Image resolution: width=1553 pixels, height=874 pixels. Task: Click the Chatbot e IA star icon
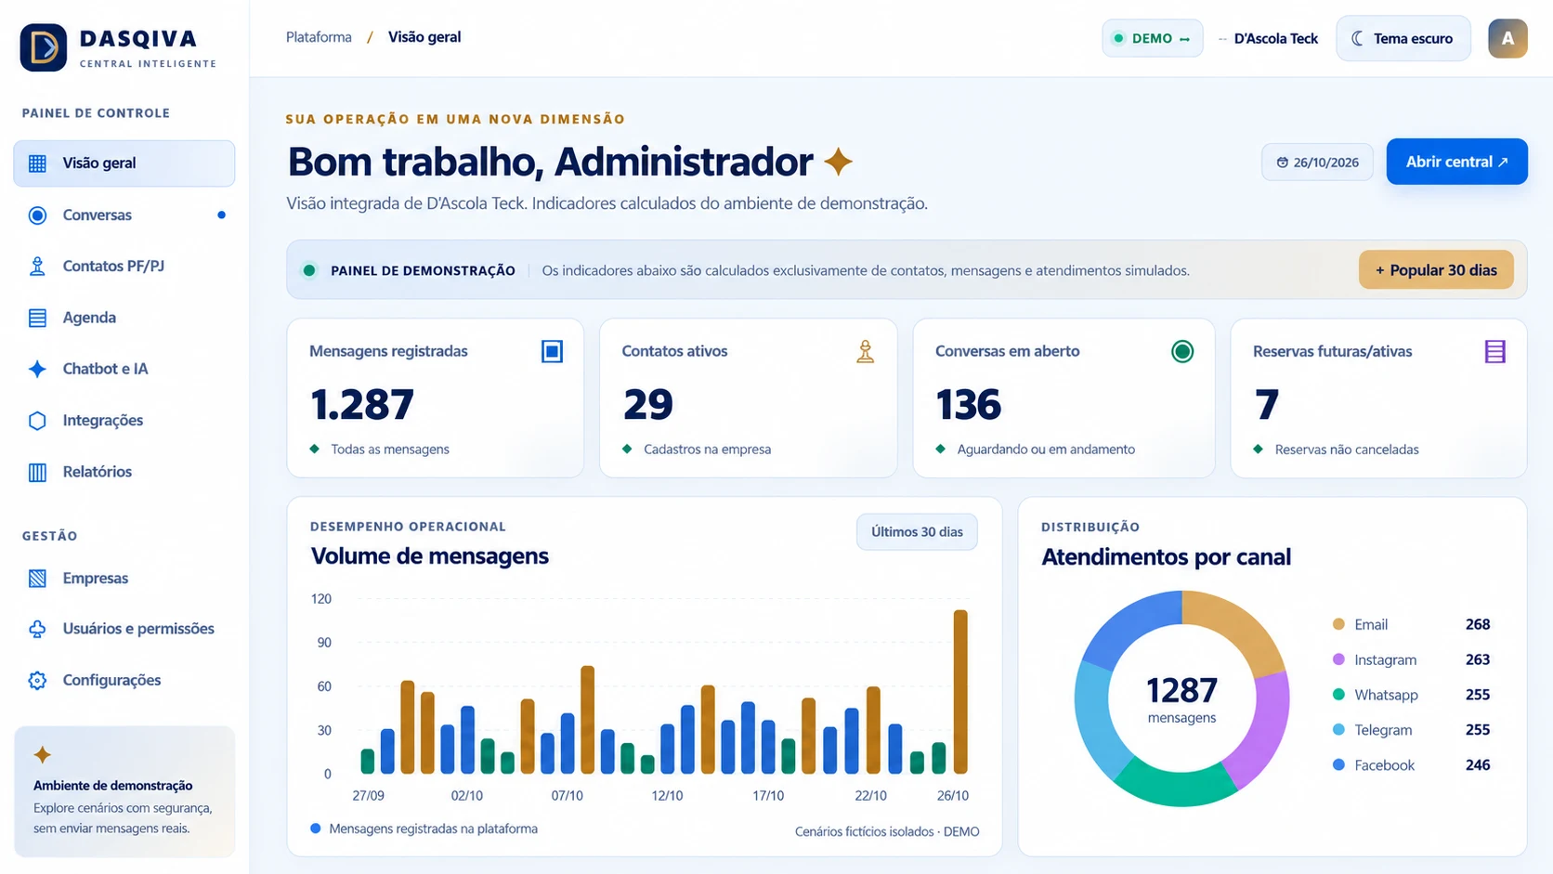(x=37, y=369)
